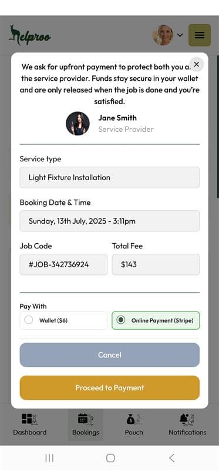The width and height of the screenshot is (219, 471).
Task: Select Online Payment (Stripe) option
Action: pos(156,320)
